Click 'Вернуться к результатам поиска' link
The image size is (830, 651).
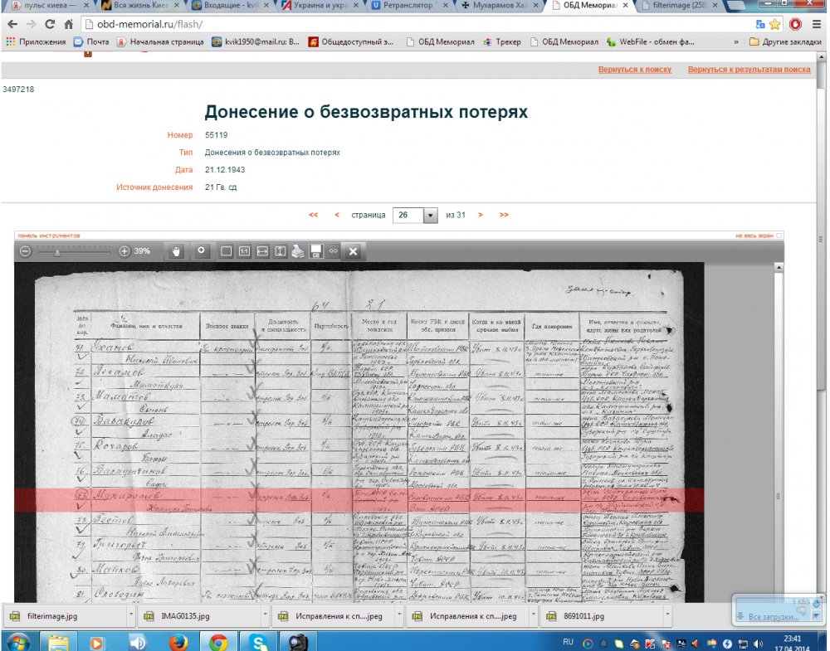tap(749, 70)
